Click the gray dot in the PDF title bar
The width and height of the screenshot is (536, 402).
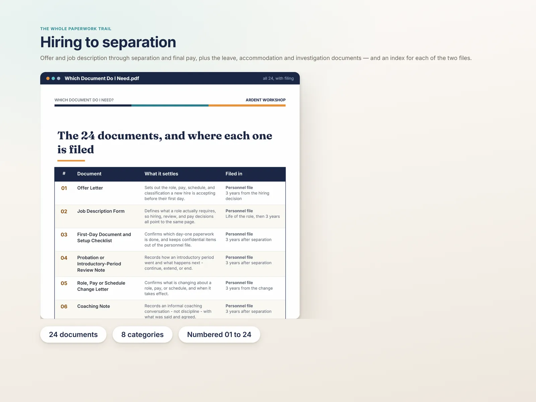[59, 78]
